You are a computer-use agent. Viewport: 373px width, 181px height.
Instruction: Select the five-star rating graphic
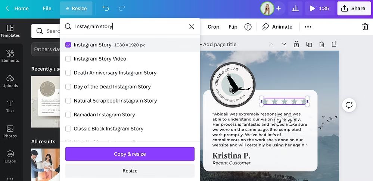tap(284, 101)
